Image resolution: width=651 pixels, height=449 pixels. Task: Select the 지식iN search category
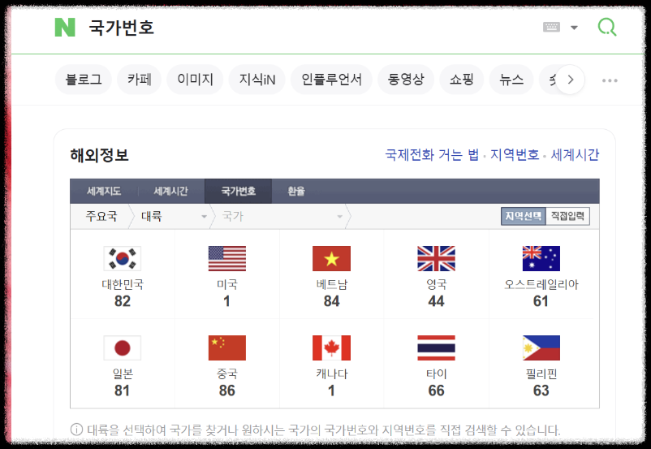click(x=257, y=80)
